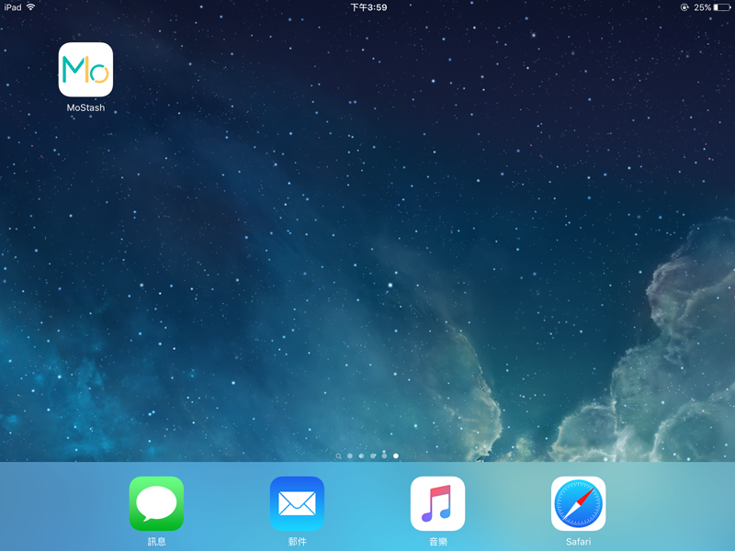Tap the clock showing 下午3:59
The height and width of the screenshot is (551, 735).
(369, 7)
